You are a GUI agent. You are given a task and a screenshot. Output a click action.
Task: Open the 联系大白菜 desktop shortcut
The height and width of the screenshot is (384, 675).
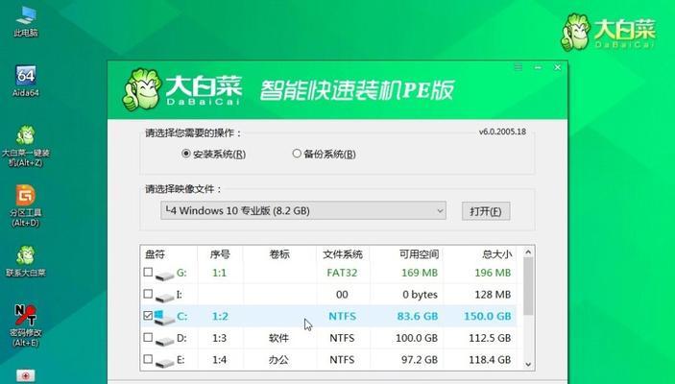point(26,261)
